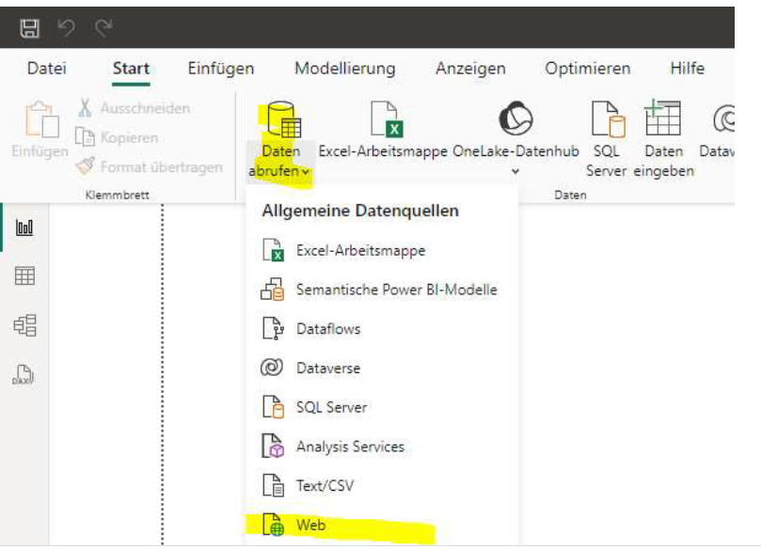Open the Einfügen ribbon tab
The width and height of the screenshot is (761, 549).
pyautogui.click(x=221, y=69)
